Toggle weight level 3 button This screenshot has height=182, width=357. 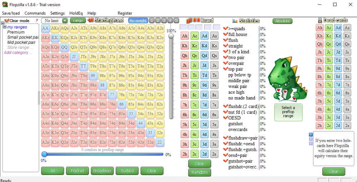click(164, 20)
